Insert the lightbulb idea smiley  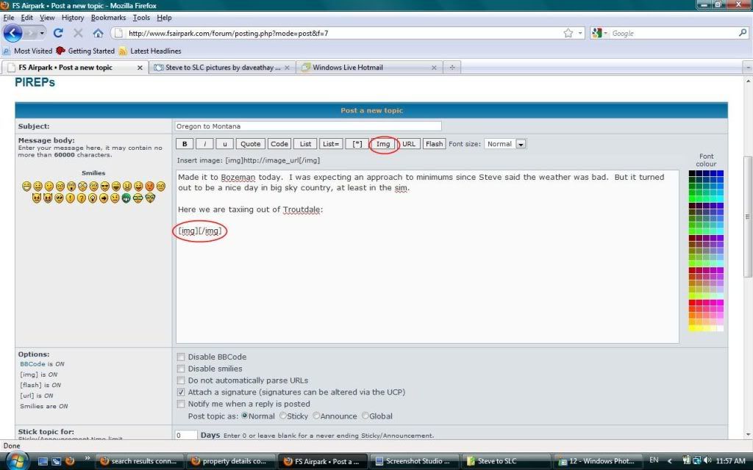[x=93, y=198]
